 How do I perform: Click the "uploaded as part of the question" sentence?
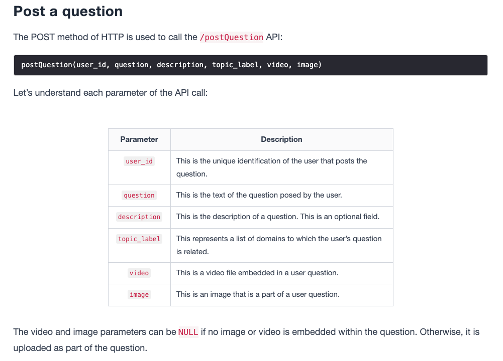pos(80,348)
